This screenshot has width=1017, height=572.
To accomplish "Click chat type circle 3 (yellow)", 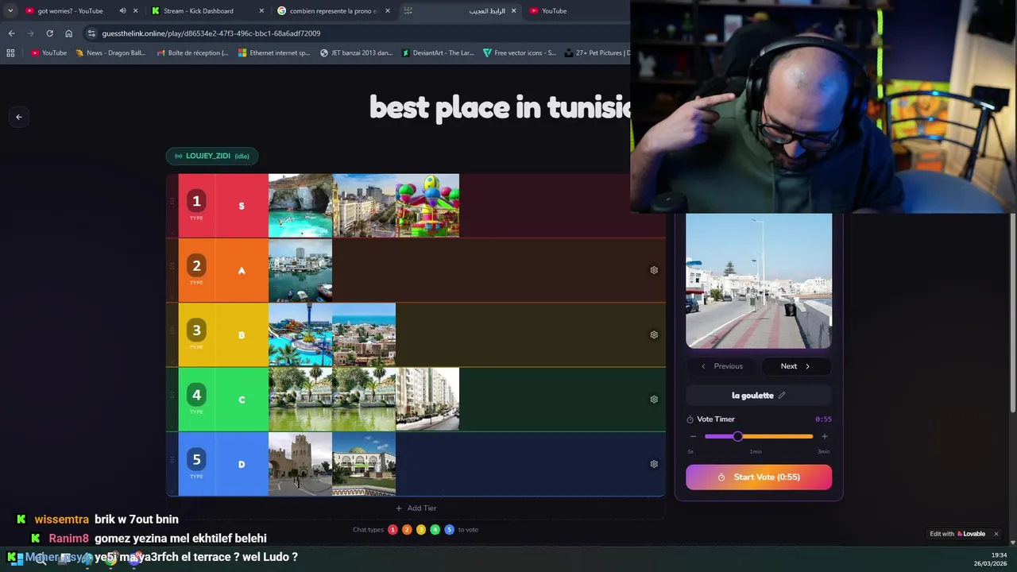I will click(421, 530).
